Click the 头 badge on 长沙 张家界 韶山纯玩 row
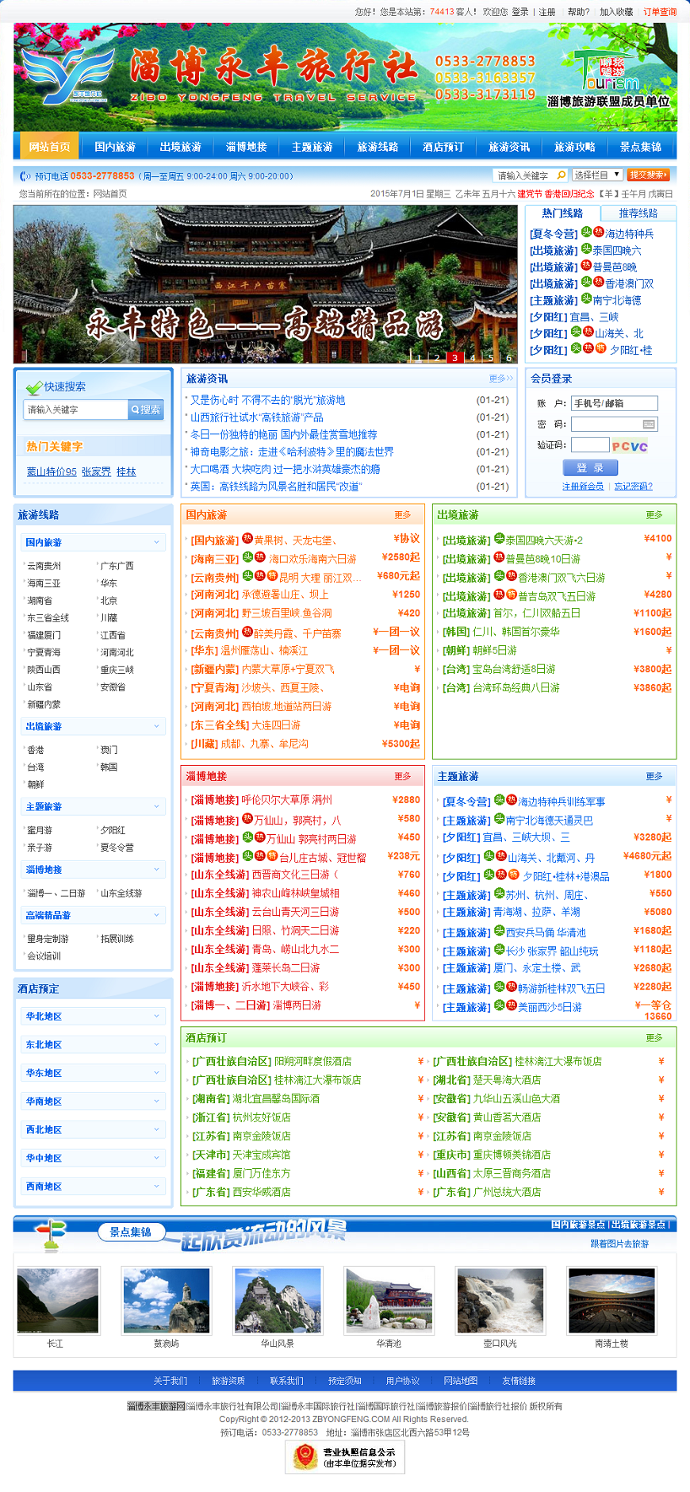Screen dimensions: 690x1492 click(500, 949)
